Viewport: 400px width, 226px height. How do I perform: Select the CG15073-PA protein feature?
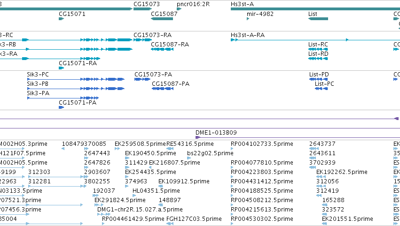(142, 79)
